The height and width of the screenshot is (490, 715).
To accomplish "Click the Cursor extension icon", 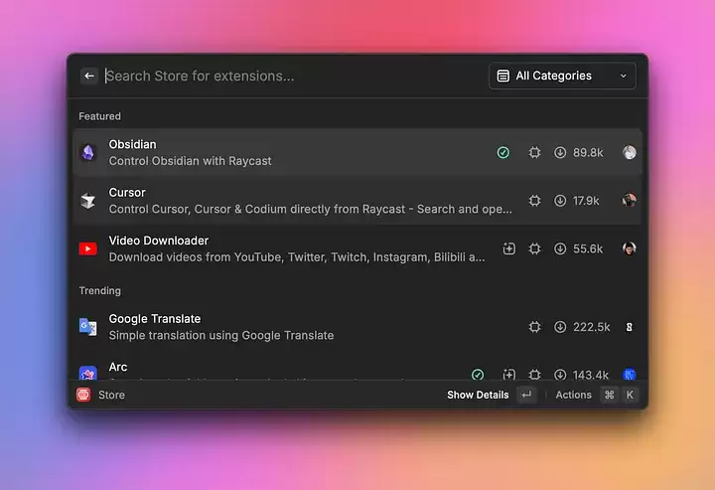I will [x=88, y=201].
